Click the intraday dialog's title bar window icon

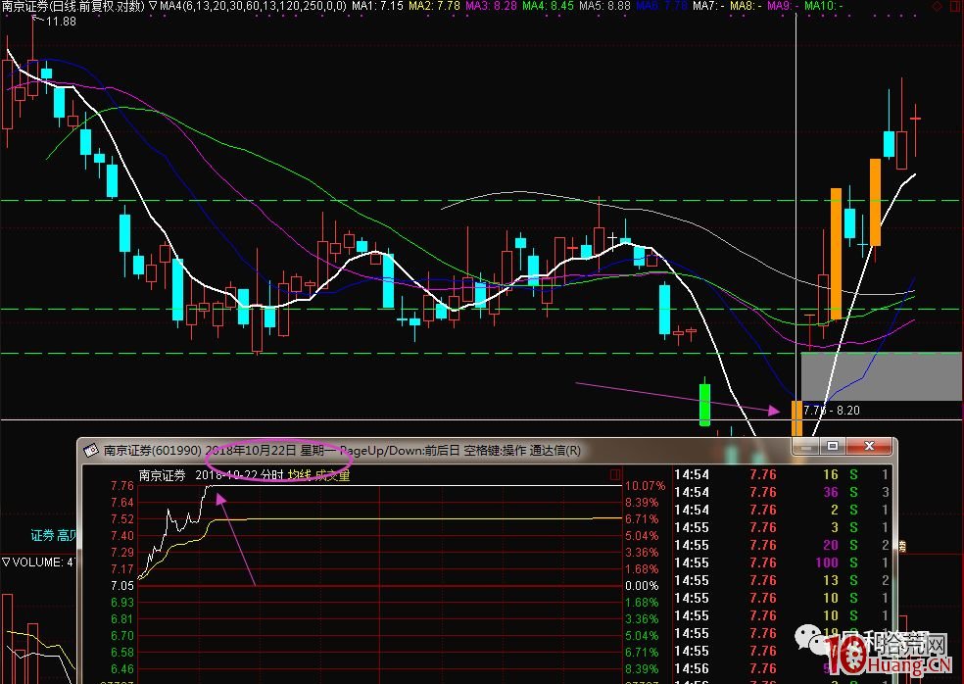coord(91,450)
